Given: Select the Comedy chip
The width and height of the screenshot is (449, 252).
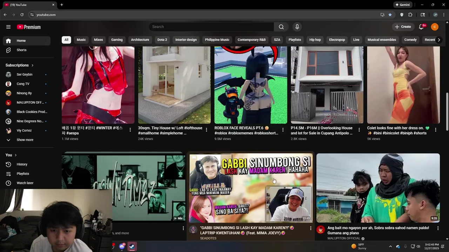Looking at the screenshot, I should point(410,40).
